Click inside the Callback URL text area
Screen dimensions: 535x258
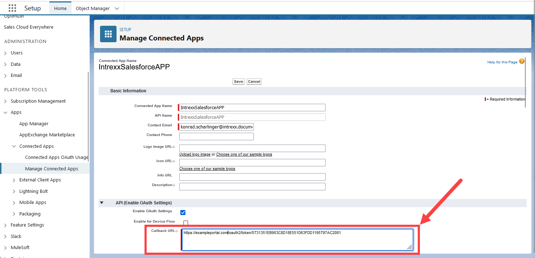pos(297,240)
